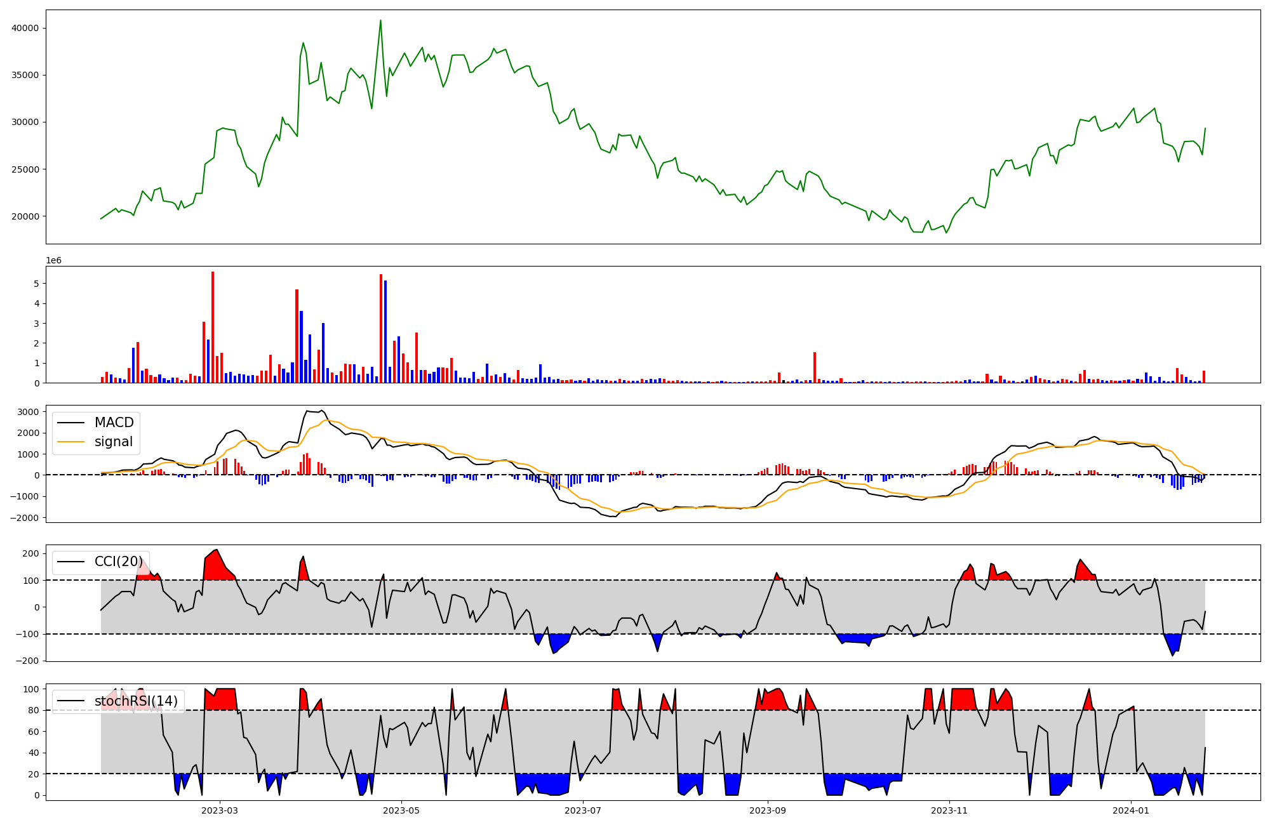Click the 1e6 volume scale label

53,261
